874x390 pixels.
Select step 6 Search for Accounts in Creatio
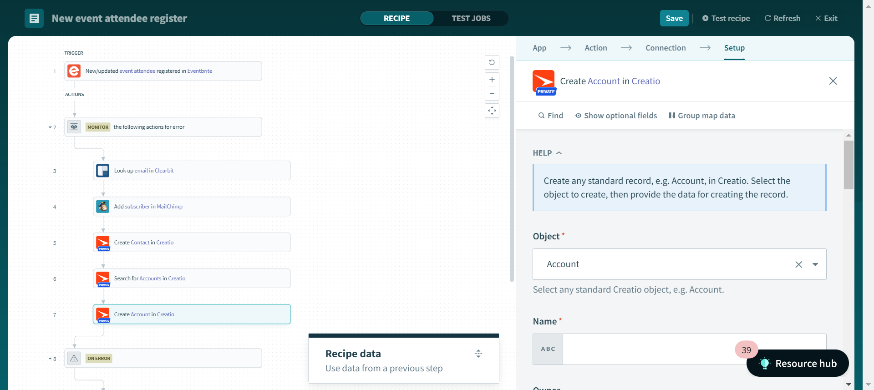(x=192, y=279)
